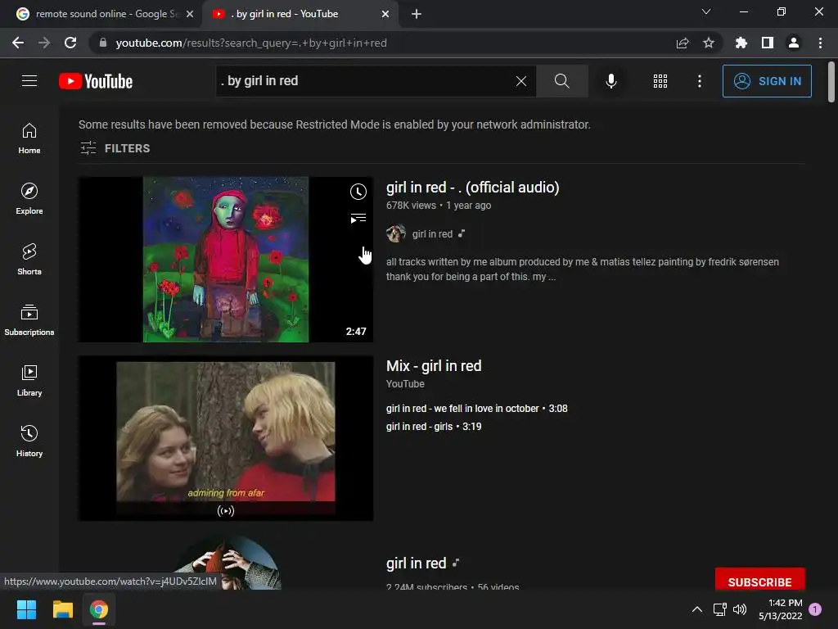The image size is (838, 629).
Task: Click the red SUBSCRIBE button
Action: point(759,580)
